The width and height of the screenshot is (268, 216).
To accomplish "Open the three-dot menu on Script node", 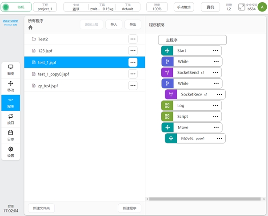I will 216,116.
